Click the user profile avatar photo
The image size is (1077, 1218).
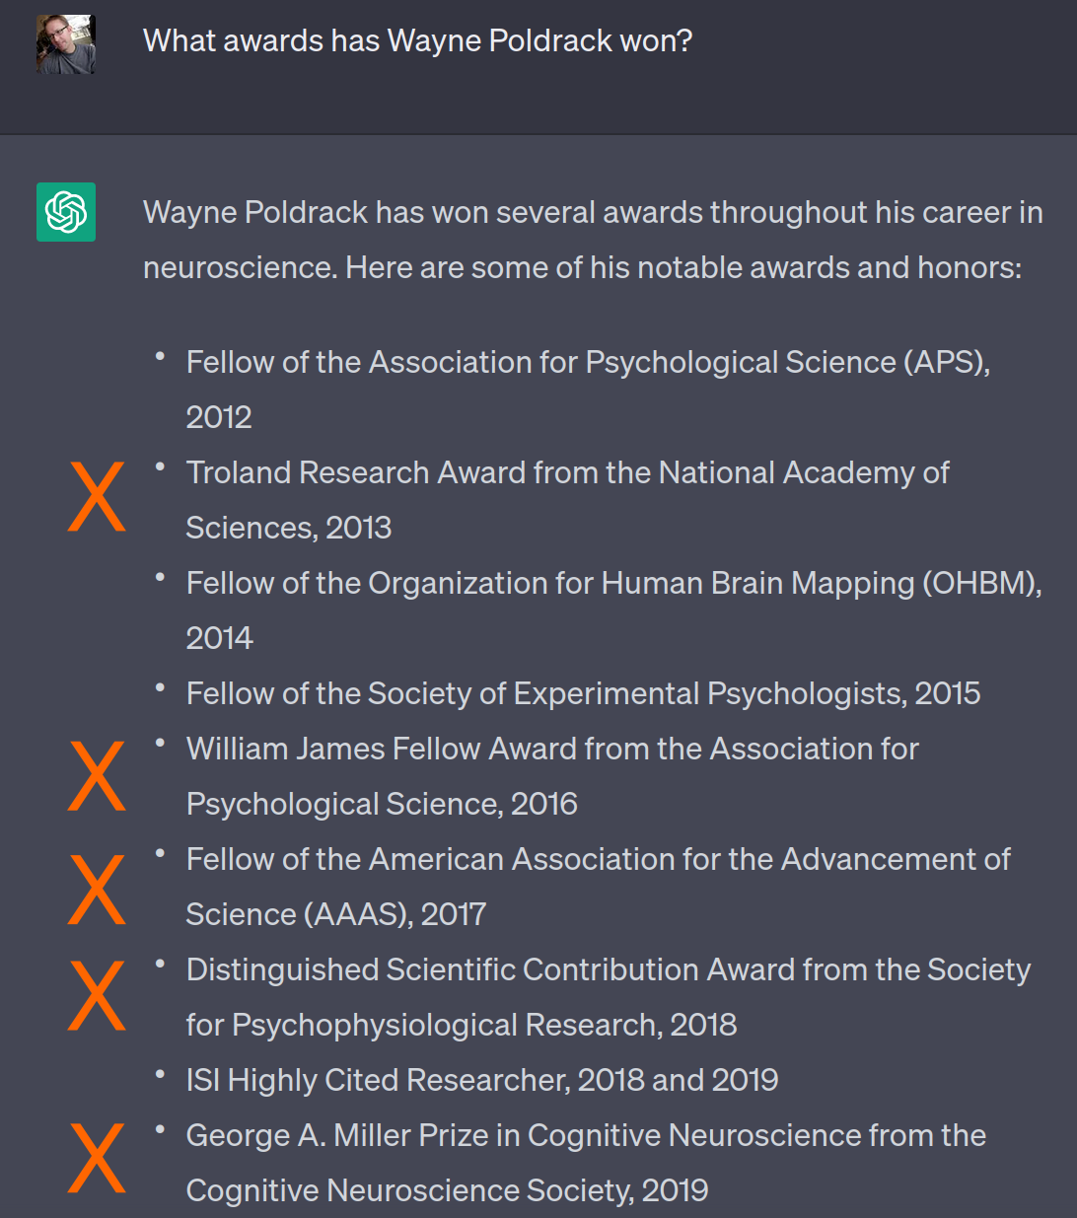[x=66, y=44]
